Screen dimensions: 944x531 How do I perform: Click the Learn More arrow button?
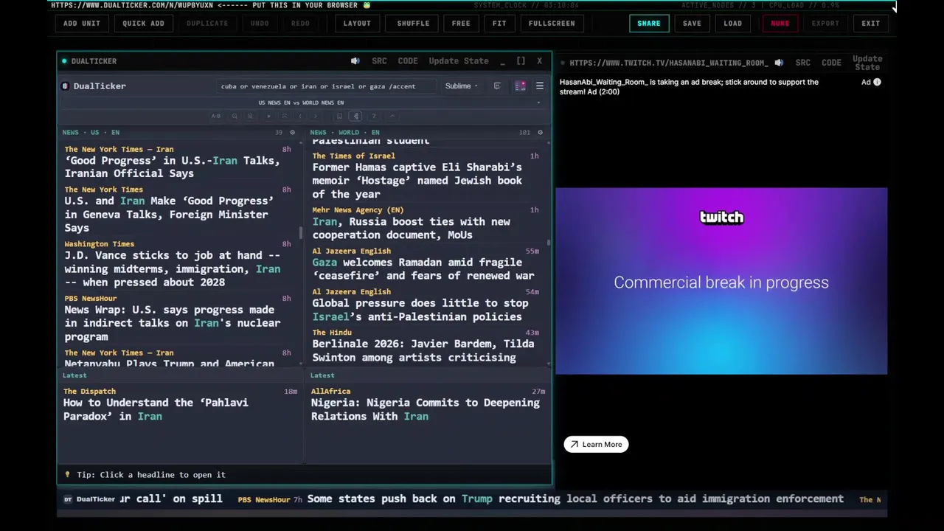click(x=596, y=445)
